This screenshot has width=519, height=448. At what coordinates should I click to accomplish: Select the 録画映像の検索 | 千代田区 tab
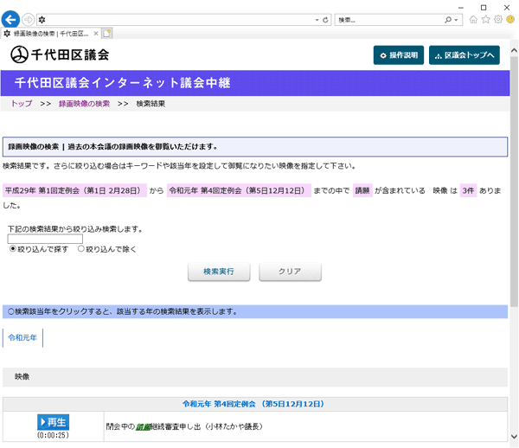coord(51,34)
